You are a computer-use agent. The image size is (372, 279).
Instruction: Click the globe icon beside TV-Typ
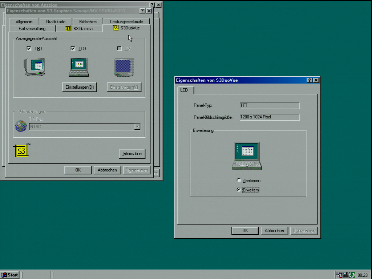tap(21, 126)
